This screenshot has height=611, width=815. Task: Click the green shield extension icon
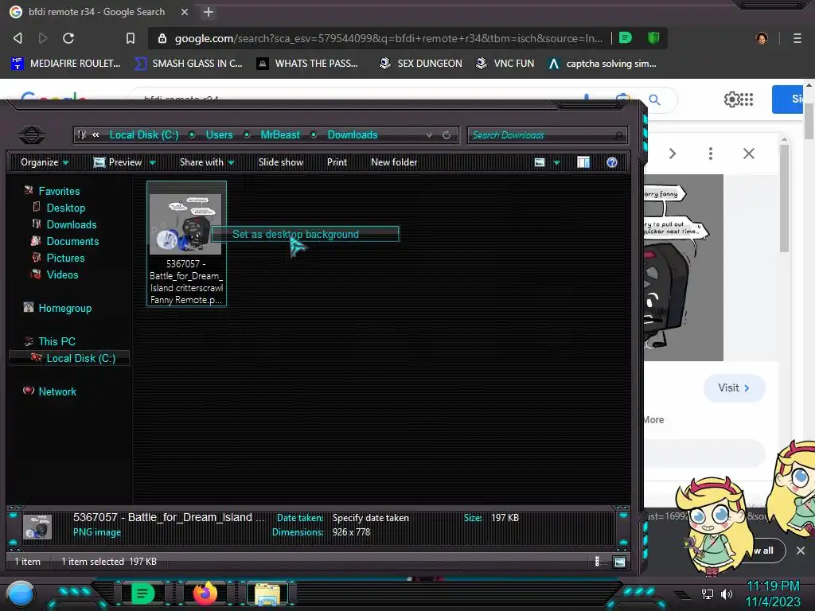653,38
